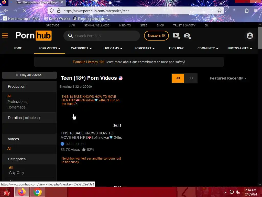Go back using the browser back arrow
The image size is (262, 197).
click(6, 11)
